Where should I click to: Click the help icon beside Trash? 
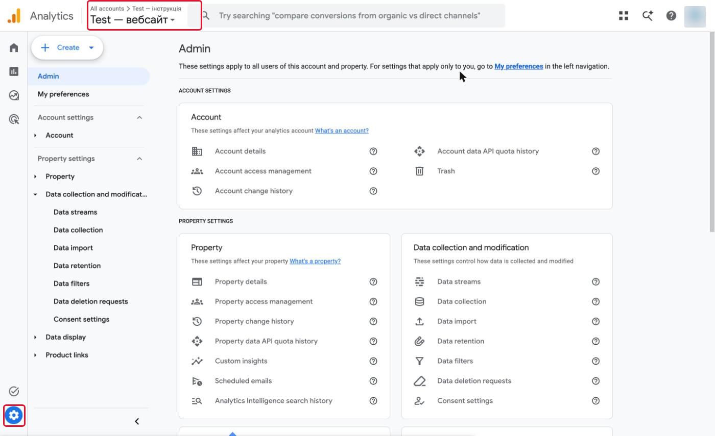click(595, 171)
